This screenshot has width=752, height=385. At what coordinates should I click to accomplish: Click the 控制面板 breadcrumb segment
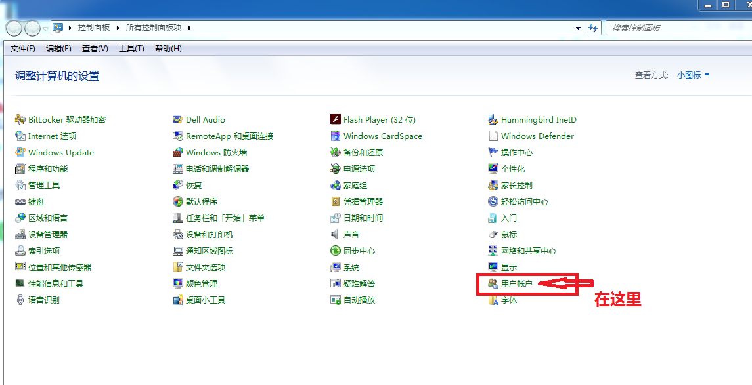pos(94,28)
